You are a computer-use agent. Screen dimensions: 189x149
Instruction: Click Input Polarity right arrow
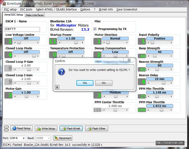tap(171, 43)
